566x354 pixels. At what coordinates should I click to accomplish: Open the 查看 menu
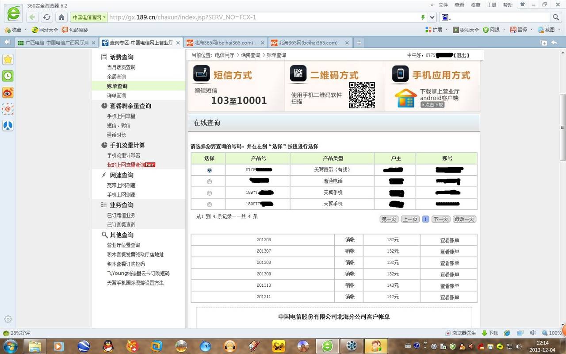(x=459, y=5)
